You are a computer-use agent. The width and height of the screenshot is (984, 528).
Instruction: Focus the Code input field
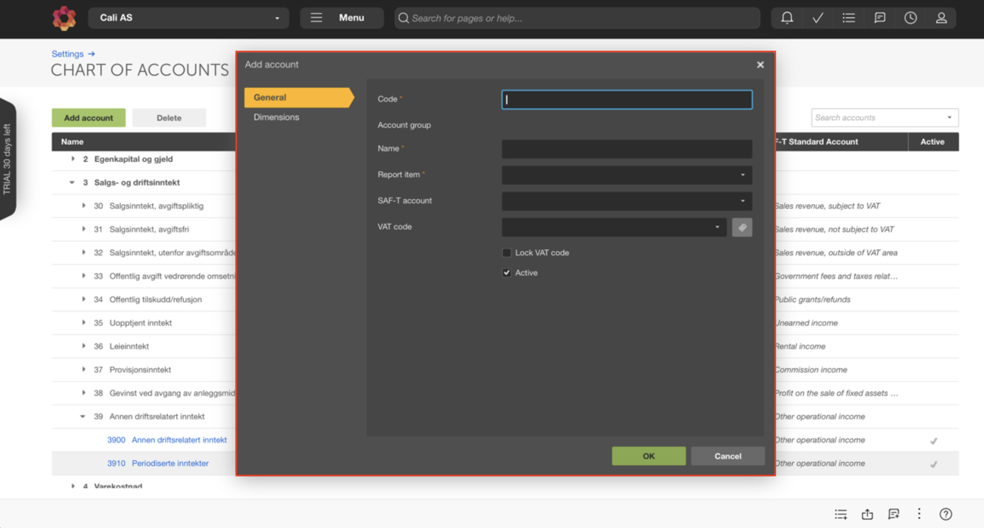coord(627,99)
